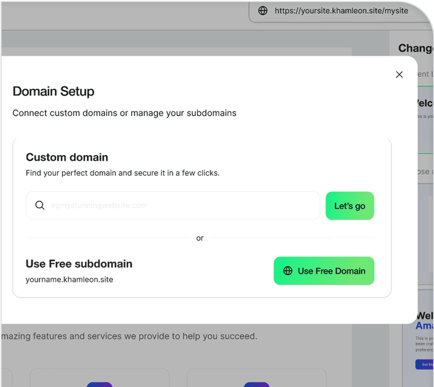This screenshot has height=387, width=434.
Task: Click the Domain Setup title
Action: 53,91
